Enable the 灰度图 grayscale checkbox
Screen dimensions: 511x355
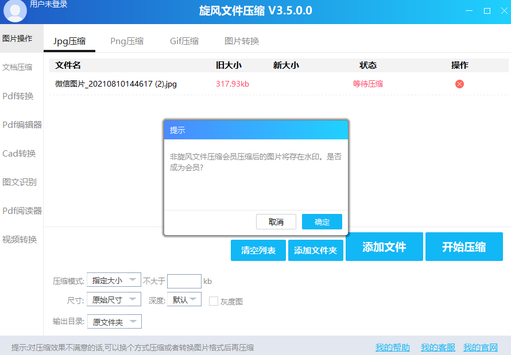[213, 301]
